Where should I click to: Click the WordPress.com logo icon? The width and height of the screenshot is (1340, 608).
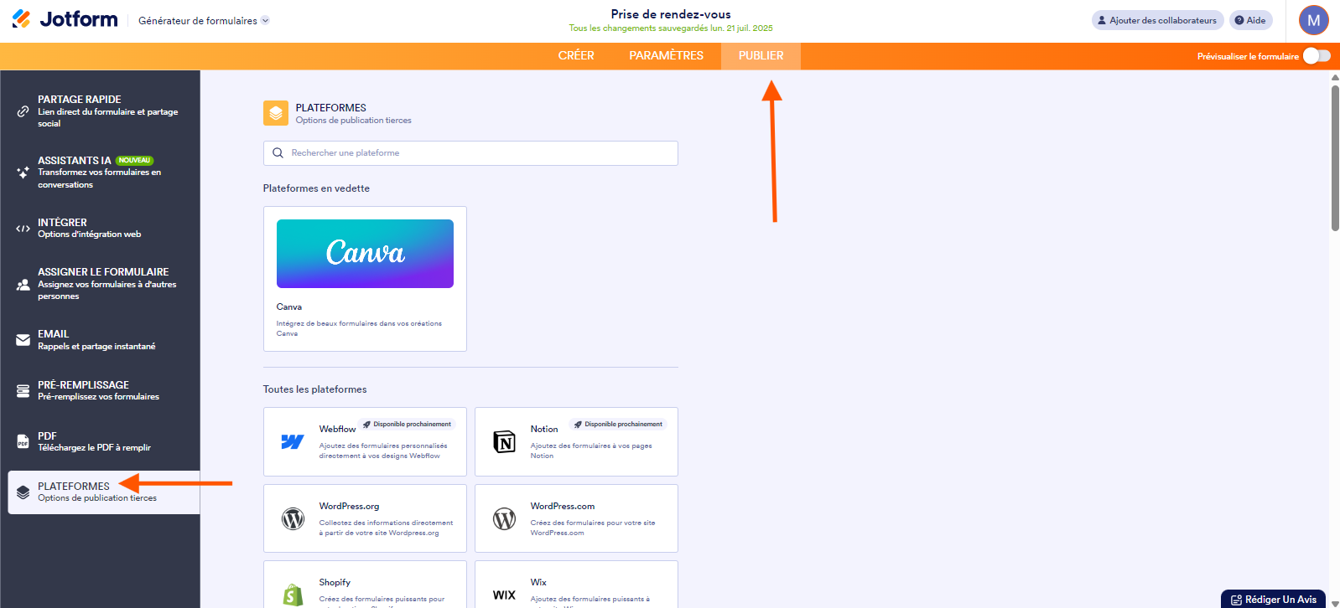point(504,519)
